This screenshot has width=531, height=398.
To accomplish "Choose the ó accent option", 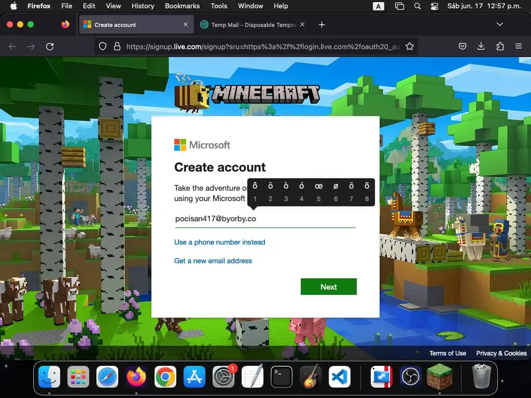I will pyautogui.click(x=301, y=192).
